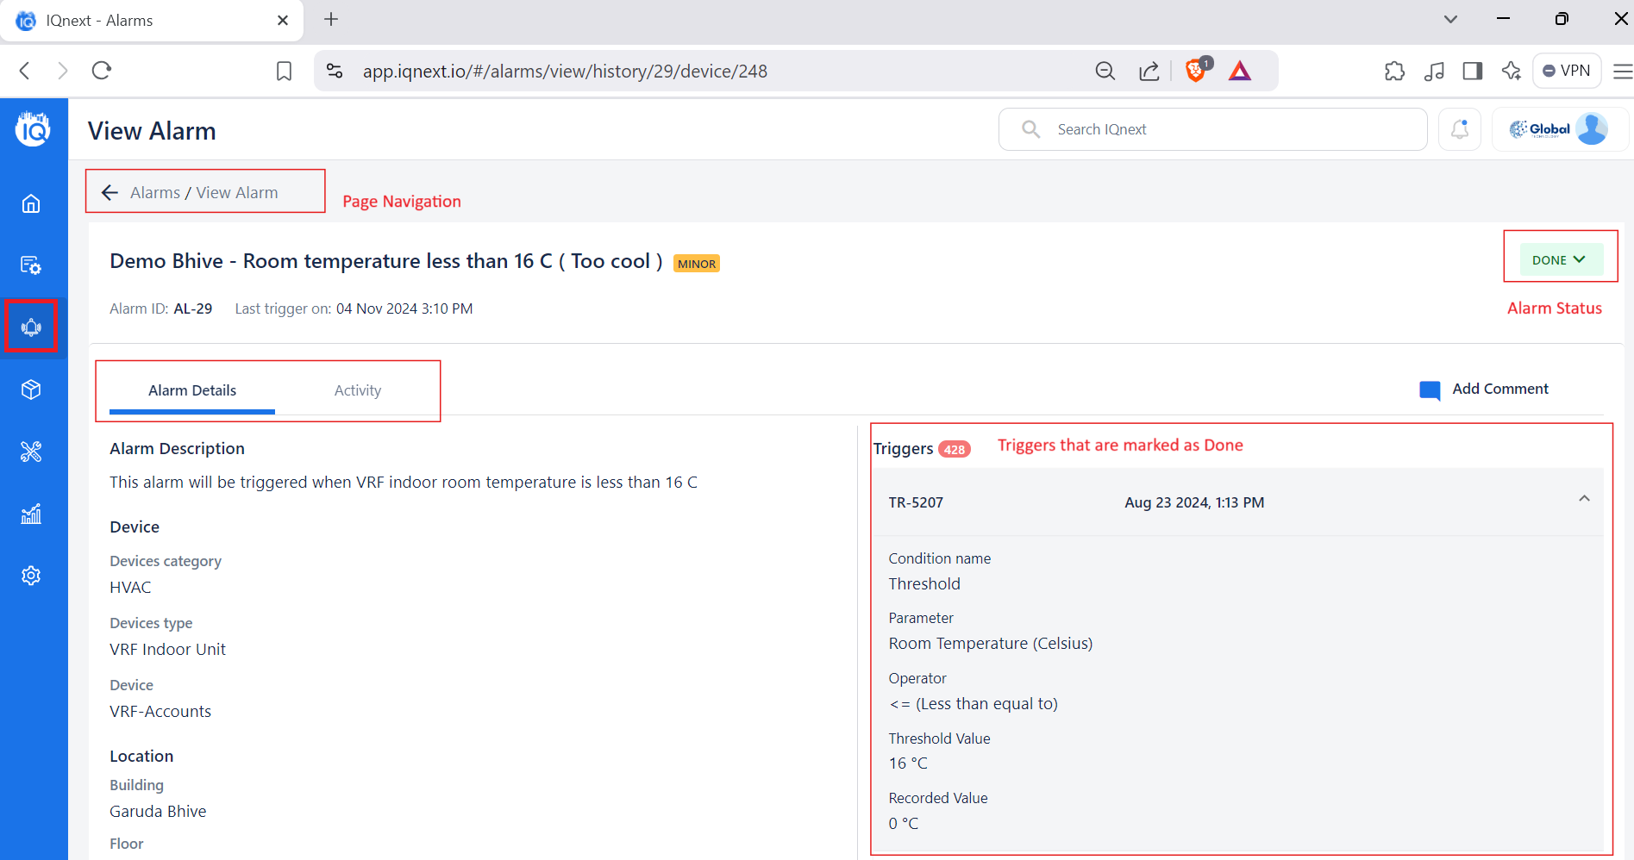Click the Threshold condition name value

click(924, 583)
